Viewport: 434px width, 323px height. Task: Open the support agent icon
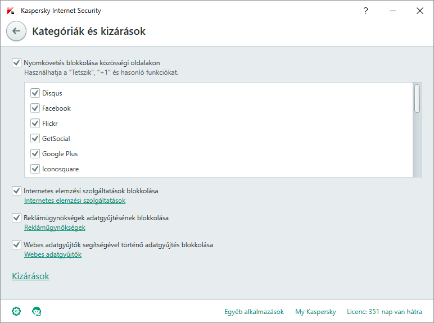tap(37, 311)
